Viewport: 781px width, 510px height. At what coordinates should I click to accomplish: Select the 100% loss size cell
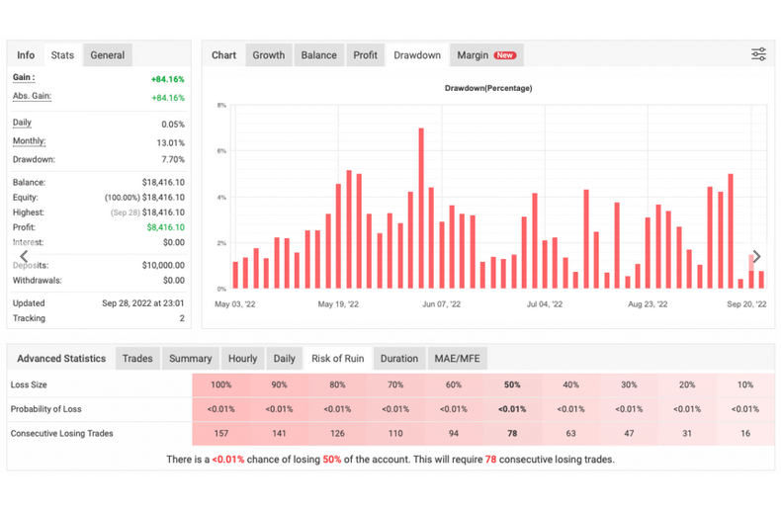click(x=221, y=384)
